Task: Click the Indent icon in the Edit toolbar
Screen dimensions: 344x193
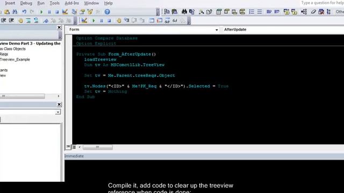Action: coord(4,20)
